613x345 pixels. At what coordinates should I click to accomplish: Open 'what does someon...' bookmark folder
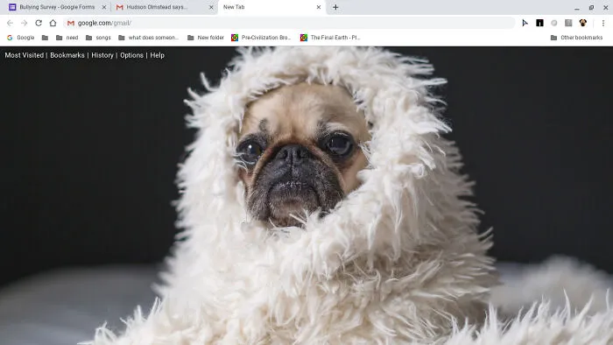pos(148,38)
